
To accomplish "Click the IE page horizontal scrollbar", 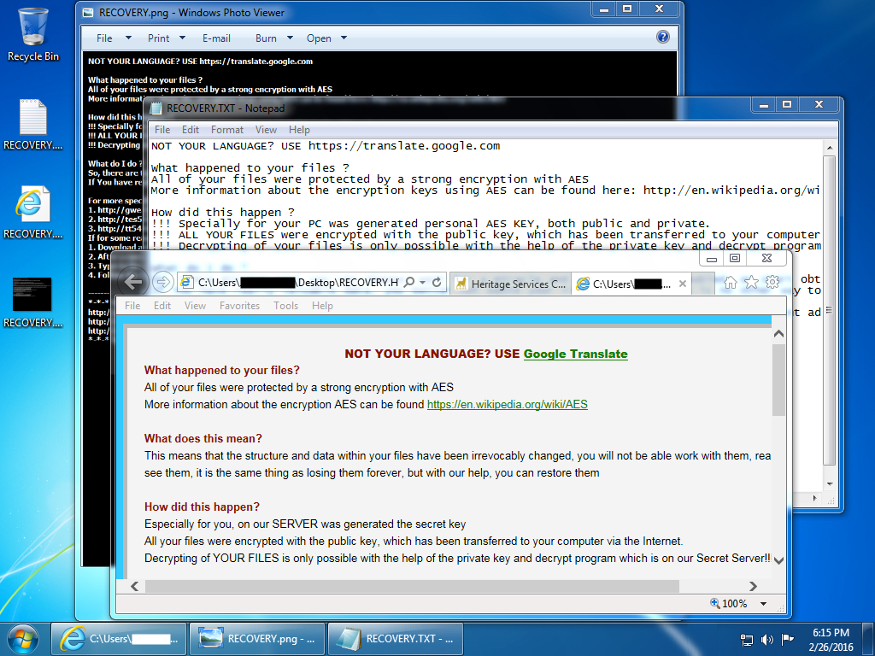I will point(410,586).
